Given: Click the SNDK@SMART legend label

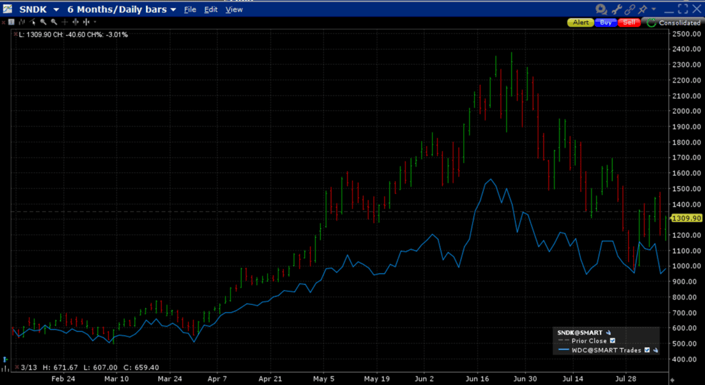Looking at the screenshot, I should pos(579,333).
